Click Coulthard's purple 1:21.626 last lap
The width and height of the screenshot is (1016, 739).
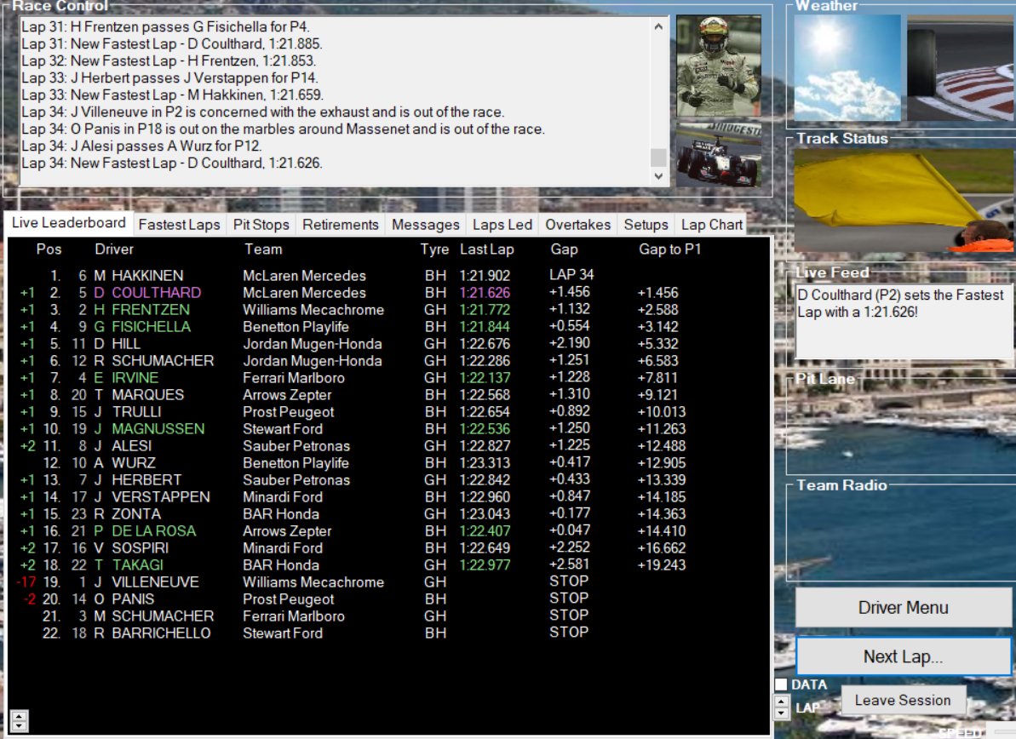[x=485, y=293]
